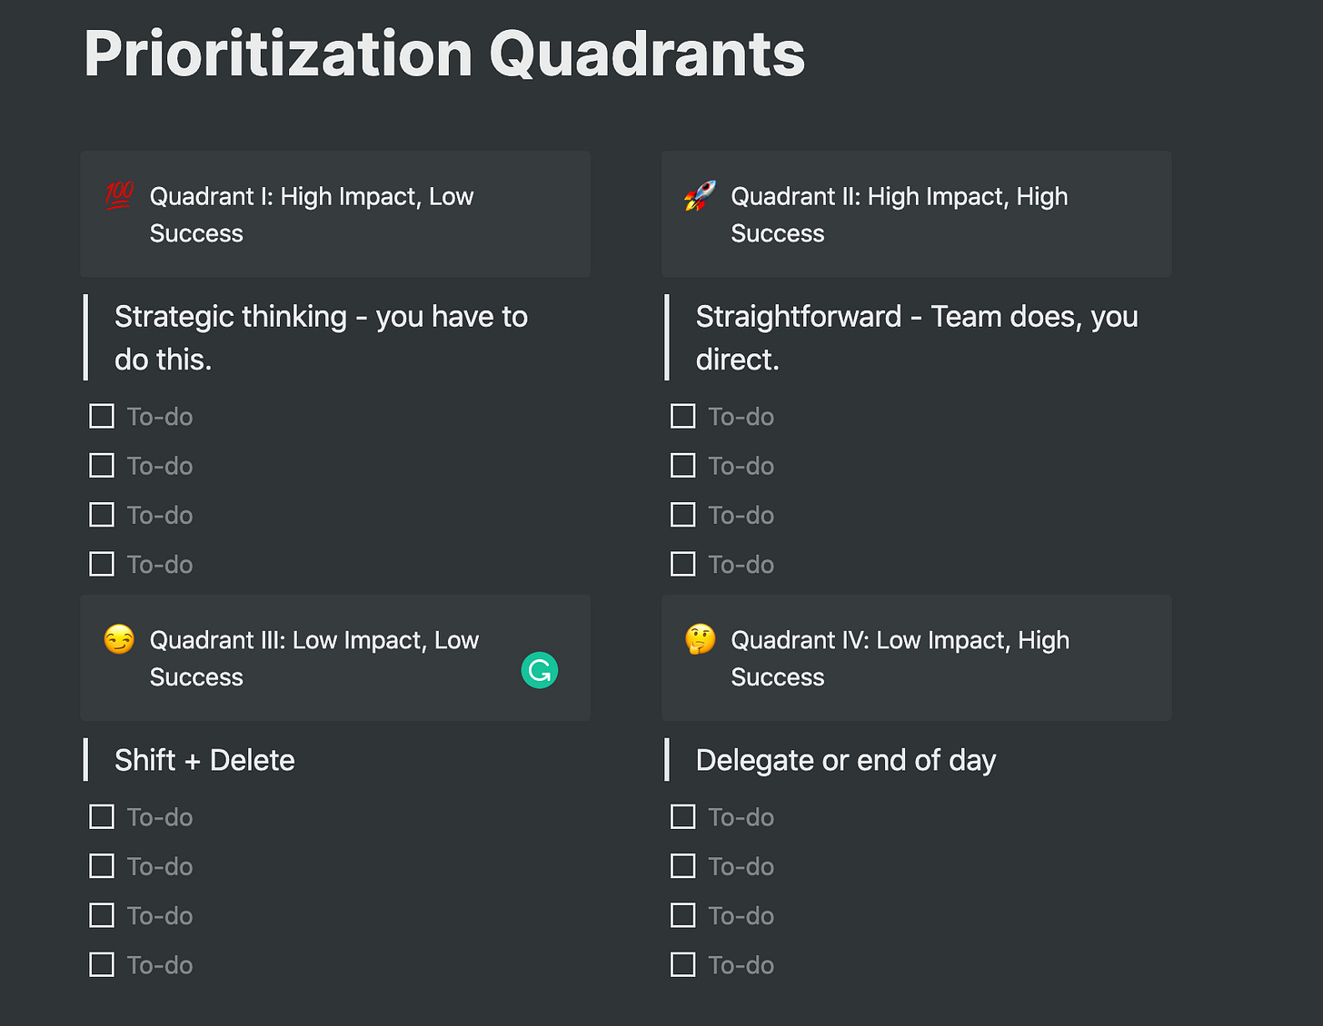Click the Quadrant II: High Impact, High Success callout text
The width and height of the screenshot is (1323, 1026).
pos(899,214)
